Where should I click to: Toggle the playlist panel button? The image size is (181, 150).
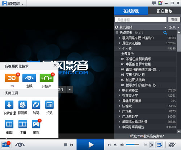coord(159,145)
